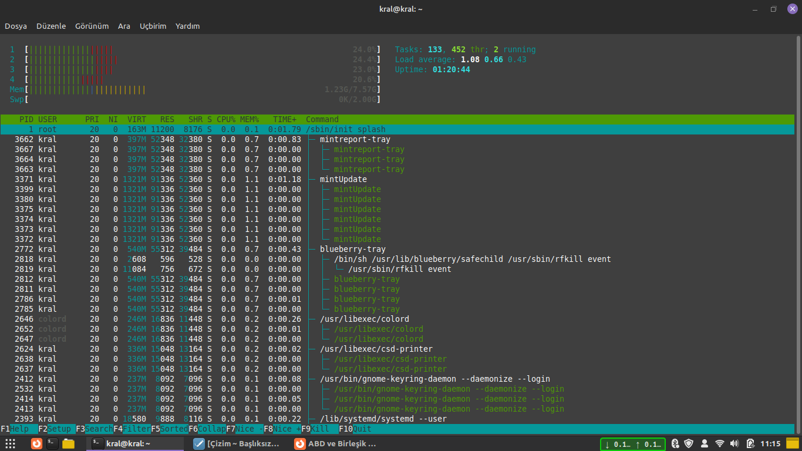
Task: Open the Wi-Fi network tray icon
Action: (720, 444)
